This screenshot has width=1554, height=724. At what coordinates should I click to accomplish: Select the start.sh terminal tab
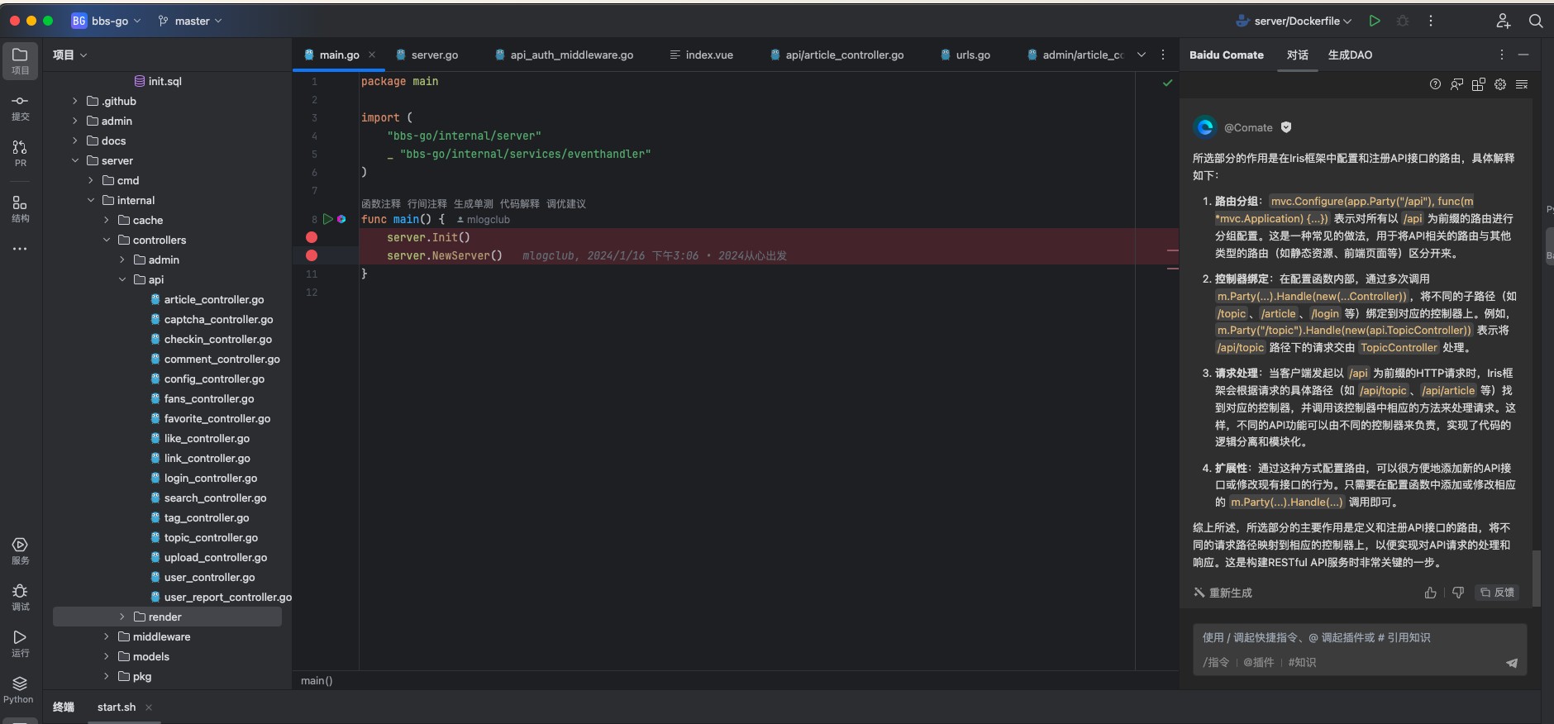pyautogui.click(x=117, y=707)
